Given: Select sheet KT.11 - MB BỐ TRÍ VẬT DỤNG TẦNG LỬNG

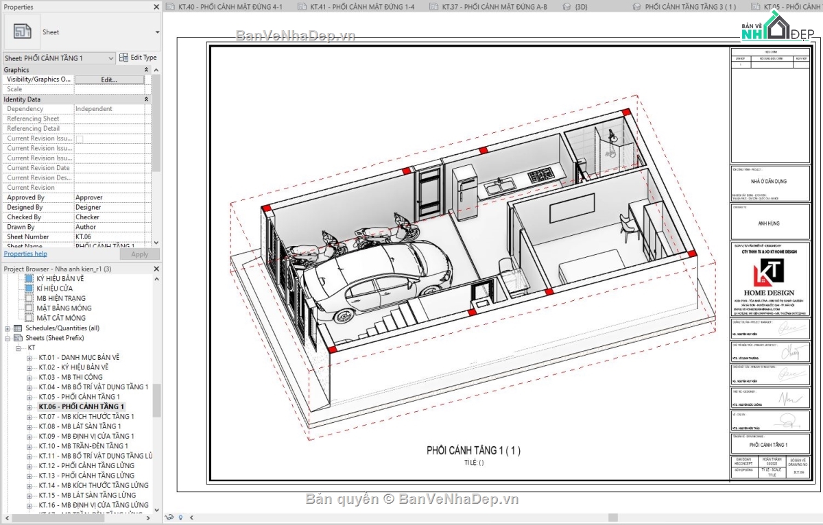Looking at the screenshot, I should pos(95,456).
